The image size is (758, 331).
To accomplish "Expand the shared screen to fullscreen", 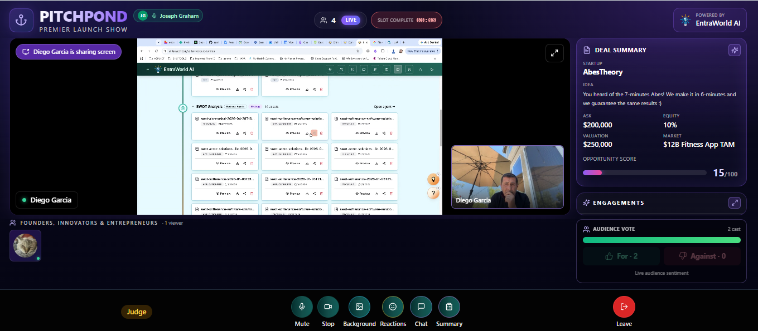I will pyautogui.click(x=554, y=53).
